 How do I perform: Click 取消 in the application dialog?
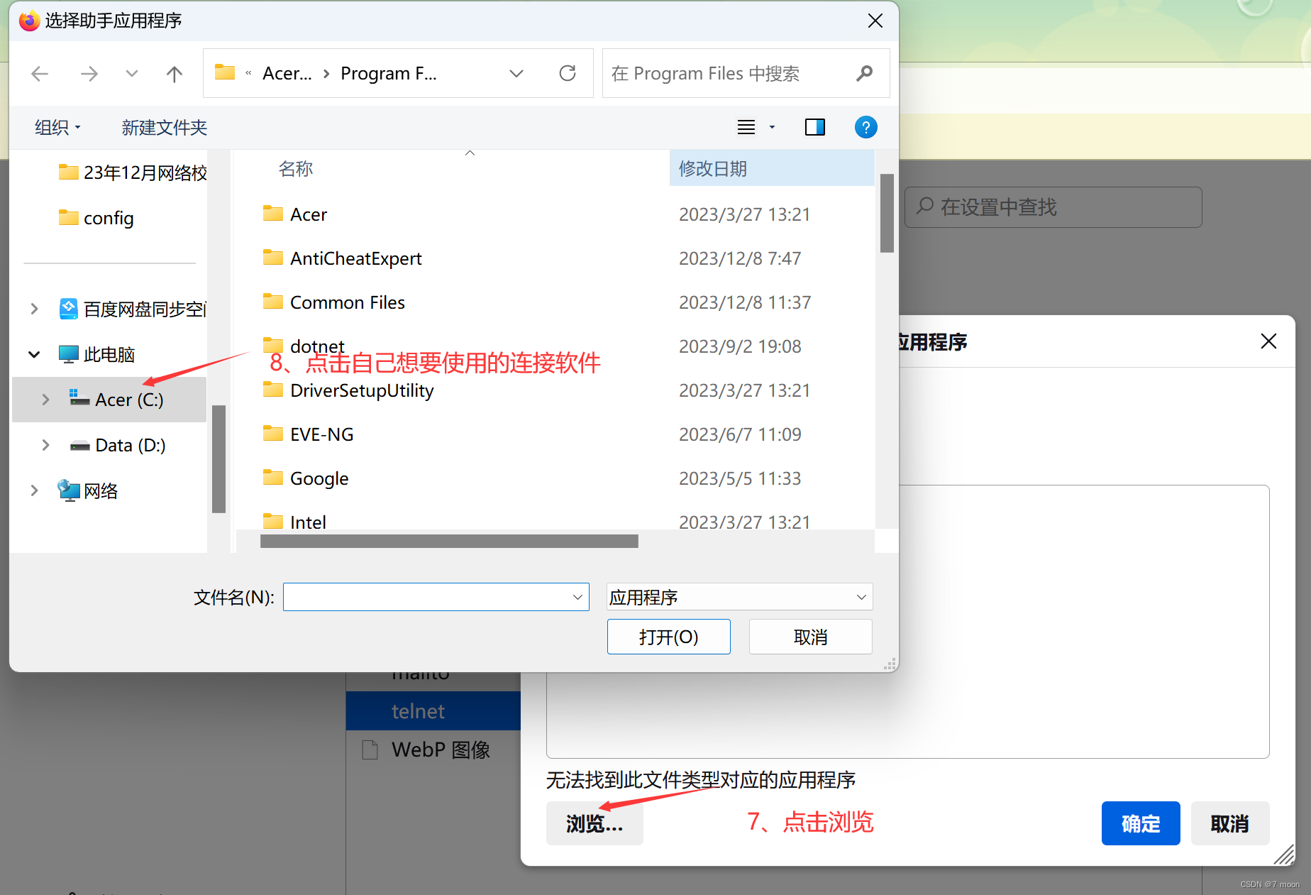(x=1229, y=823)
